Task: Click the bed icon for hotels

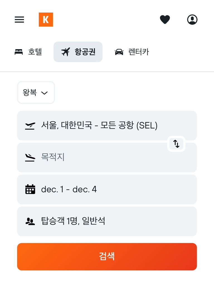Action: (x=19, y=52)
